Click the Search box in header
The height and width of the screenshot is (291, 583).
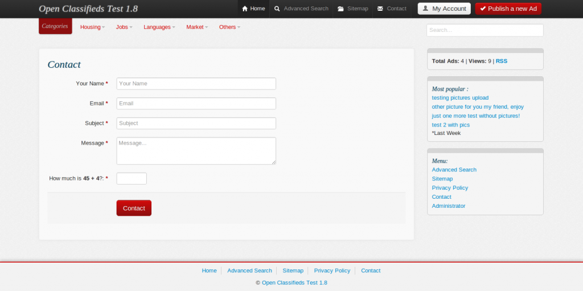click(485, 30)
